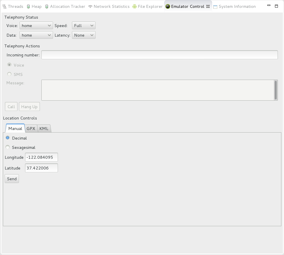Click the Threads tab icon
This screenshot has height=255, width=284.
(x=4, y=7)
